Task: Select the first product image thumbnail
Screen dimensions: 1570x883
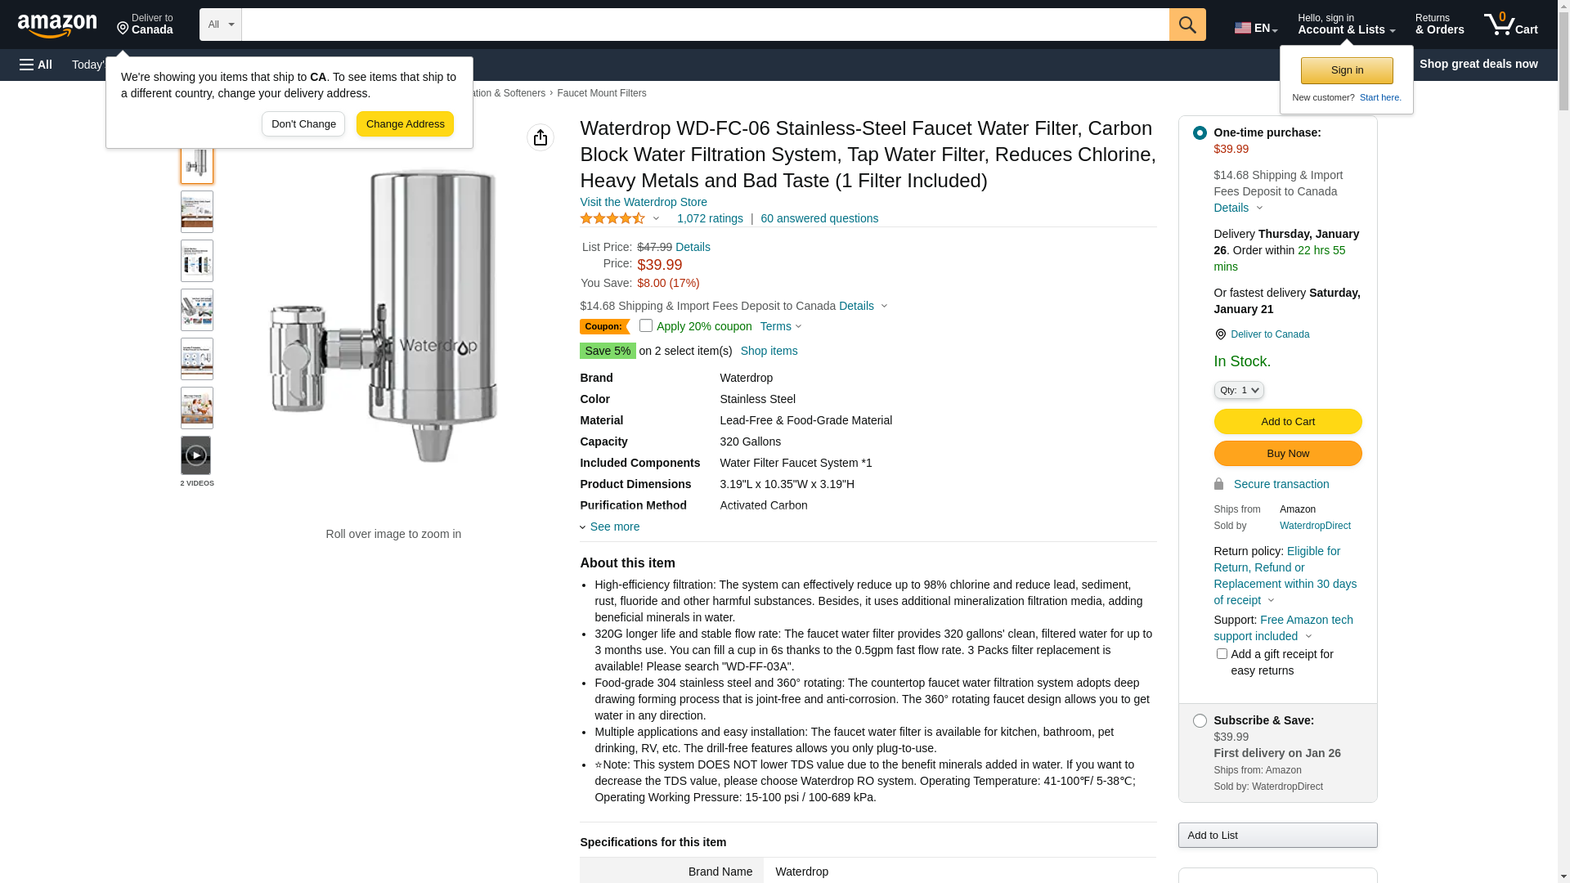Action: coord(197,164)
